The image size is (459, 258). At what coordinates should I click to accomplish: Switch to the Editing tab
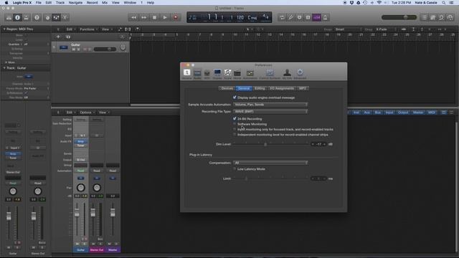[260, 88]
